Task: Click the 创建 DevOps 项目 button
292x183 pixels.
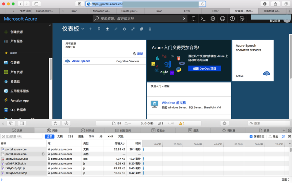Action: pos(204,68)
